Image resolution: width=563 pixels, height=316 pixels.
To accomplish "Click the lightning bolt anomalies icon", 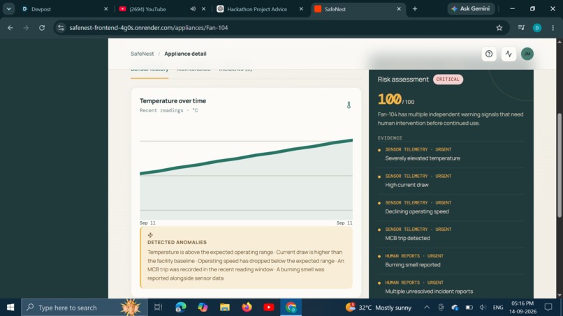I will [150, 235].
